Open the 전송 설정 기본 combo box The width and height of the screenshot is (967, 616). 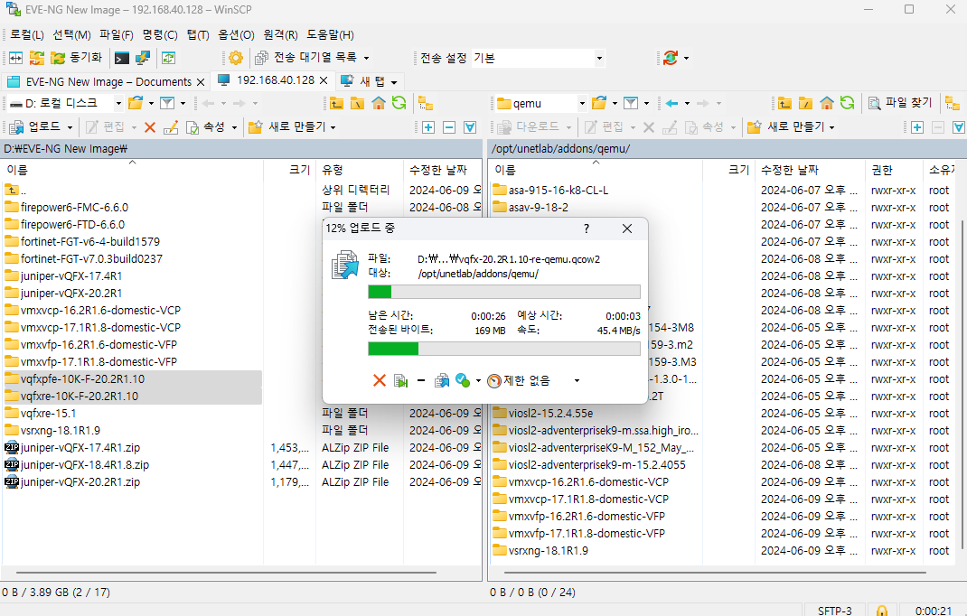[x=538, y=58]
